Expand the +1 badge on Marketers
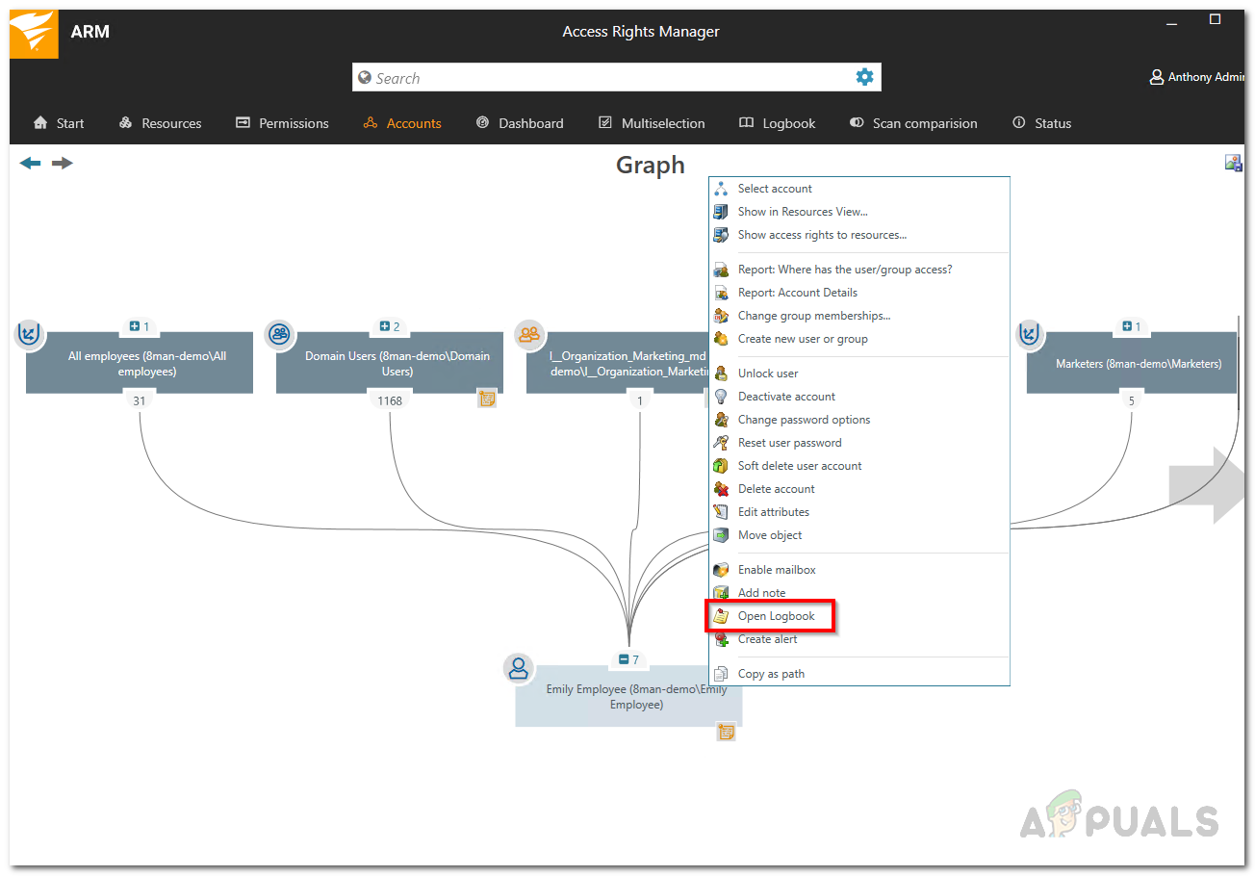The image size is (1255, 876). coord(1131,326)
